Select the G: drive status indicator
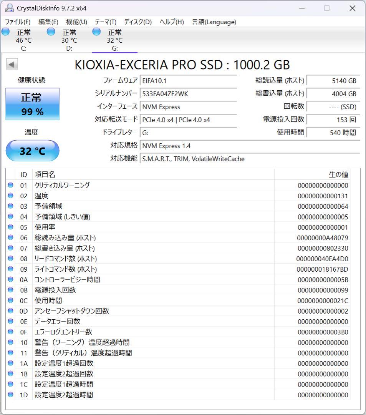This screenshot has height=415, width=366. pos(96,32)
